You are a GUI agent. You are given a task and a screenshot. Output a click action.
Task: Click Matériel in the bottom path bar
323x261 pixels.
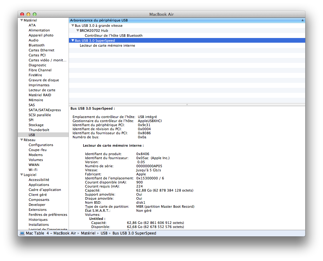88,233
